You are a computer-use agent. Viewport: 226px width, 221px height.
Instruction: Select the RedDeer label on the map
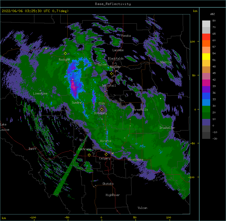[115, 67]
